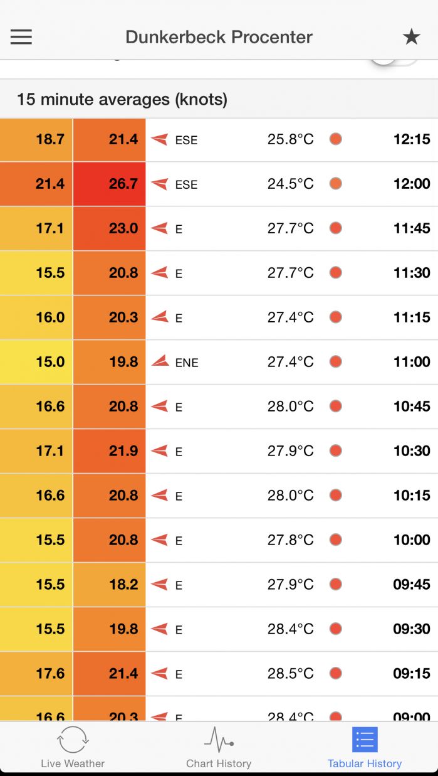The image size is (438, 776).
Task: Open the hamburger menu
Action: point(21,37)
